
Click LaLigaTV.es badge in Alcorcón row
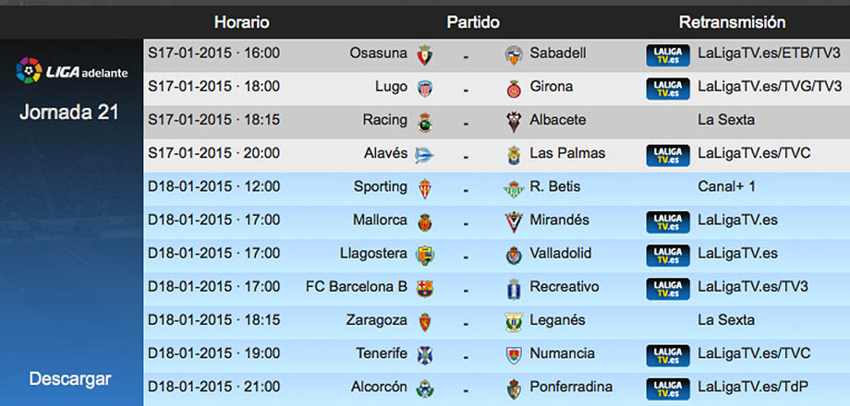[667, 388]
